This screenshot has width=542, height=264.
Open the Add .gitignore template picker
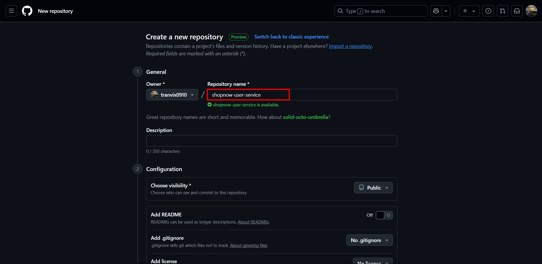click(369, 240)
